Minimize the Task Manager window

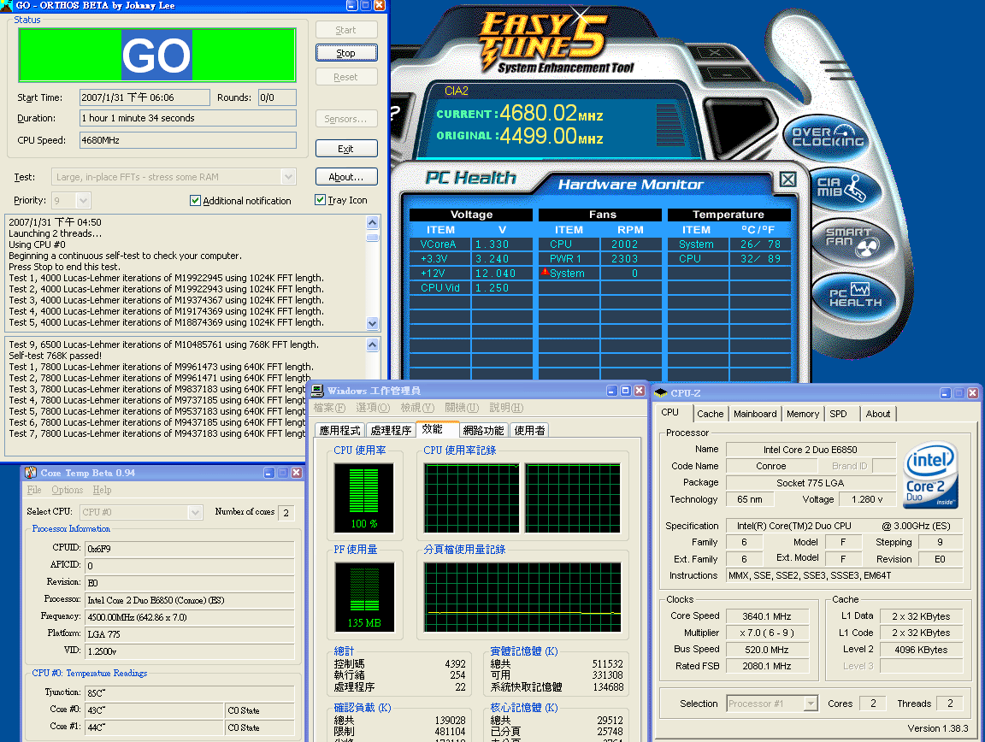point(612,391)
